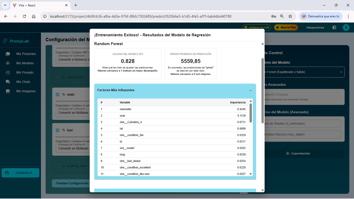Screen dimensions: 354x199
Task: Click the browser back arrow
Action: pyautogui.click(x=6, y=16)
